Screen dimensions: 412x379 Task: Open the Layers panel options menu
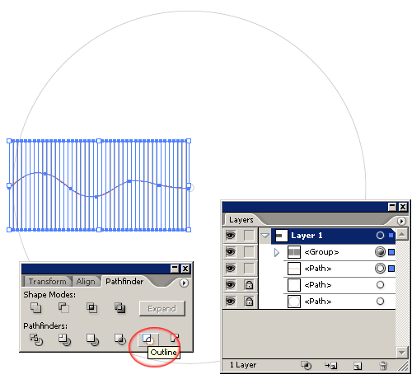(401, 221)
